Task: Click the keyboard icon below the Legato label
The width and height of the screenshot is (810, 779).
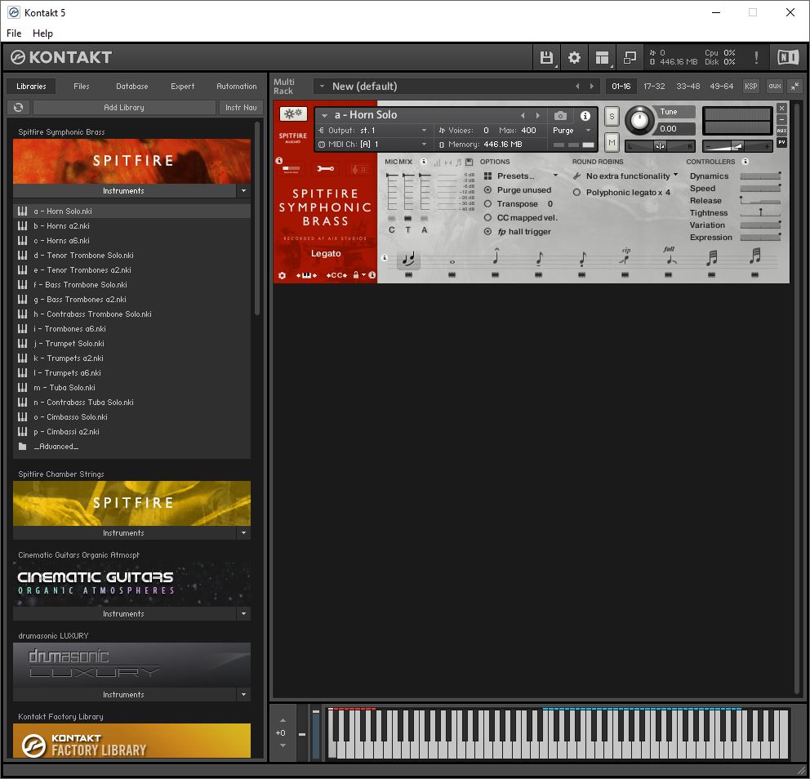Action: (306, 275)
